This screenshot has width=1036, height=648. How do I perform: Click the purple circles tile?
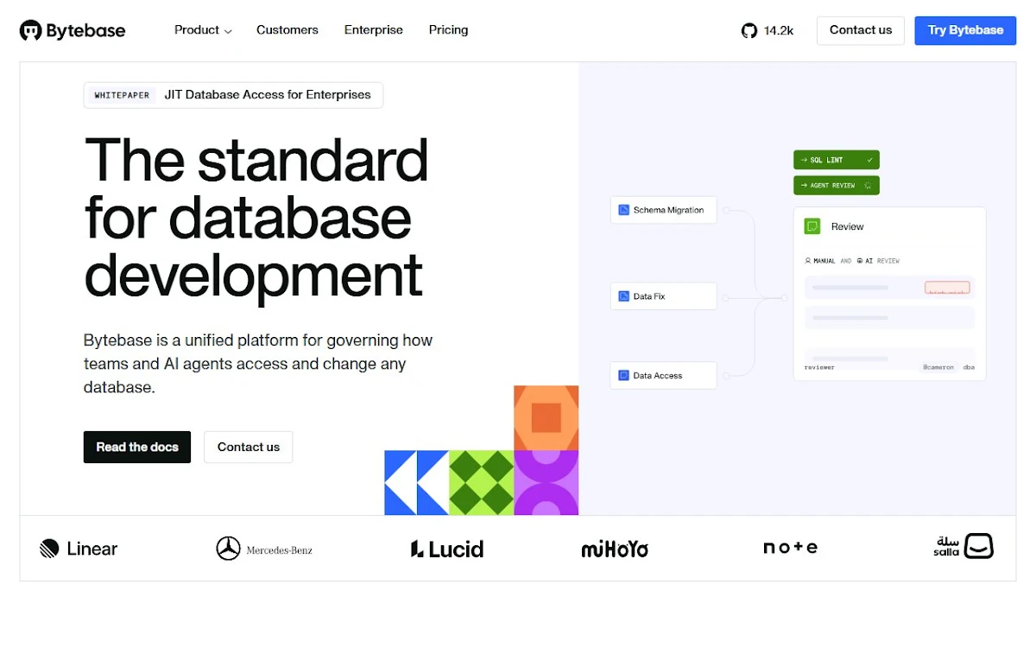point(546,483)
